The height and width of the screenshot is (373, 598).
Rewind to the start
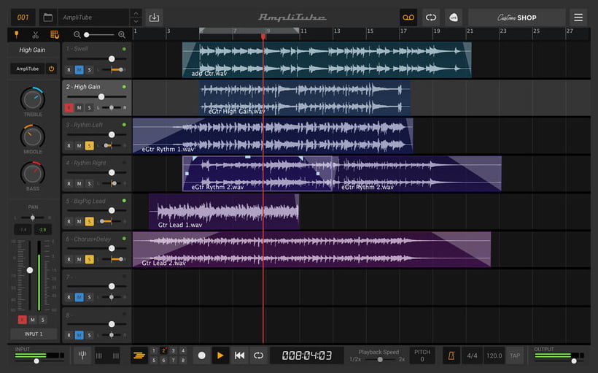[239, 355]
